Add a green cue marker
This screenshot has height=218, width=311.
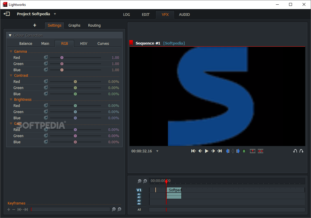tap(244, 151)
